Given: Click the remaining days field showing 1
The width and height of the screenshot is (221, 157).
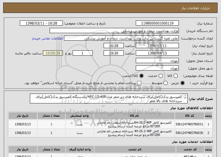Looking at the screenshot, I should point(83,53).
